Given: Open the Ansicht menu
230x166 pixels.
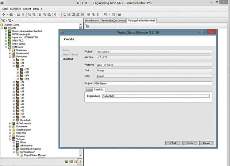Looking at the screenshot, I should coord(27,9).
